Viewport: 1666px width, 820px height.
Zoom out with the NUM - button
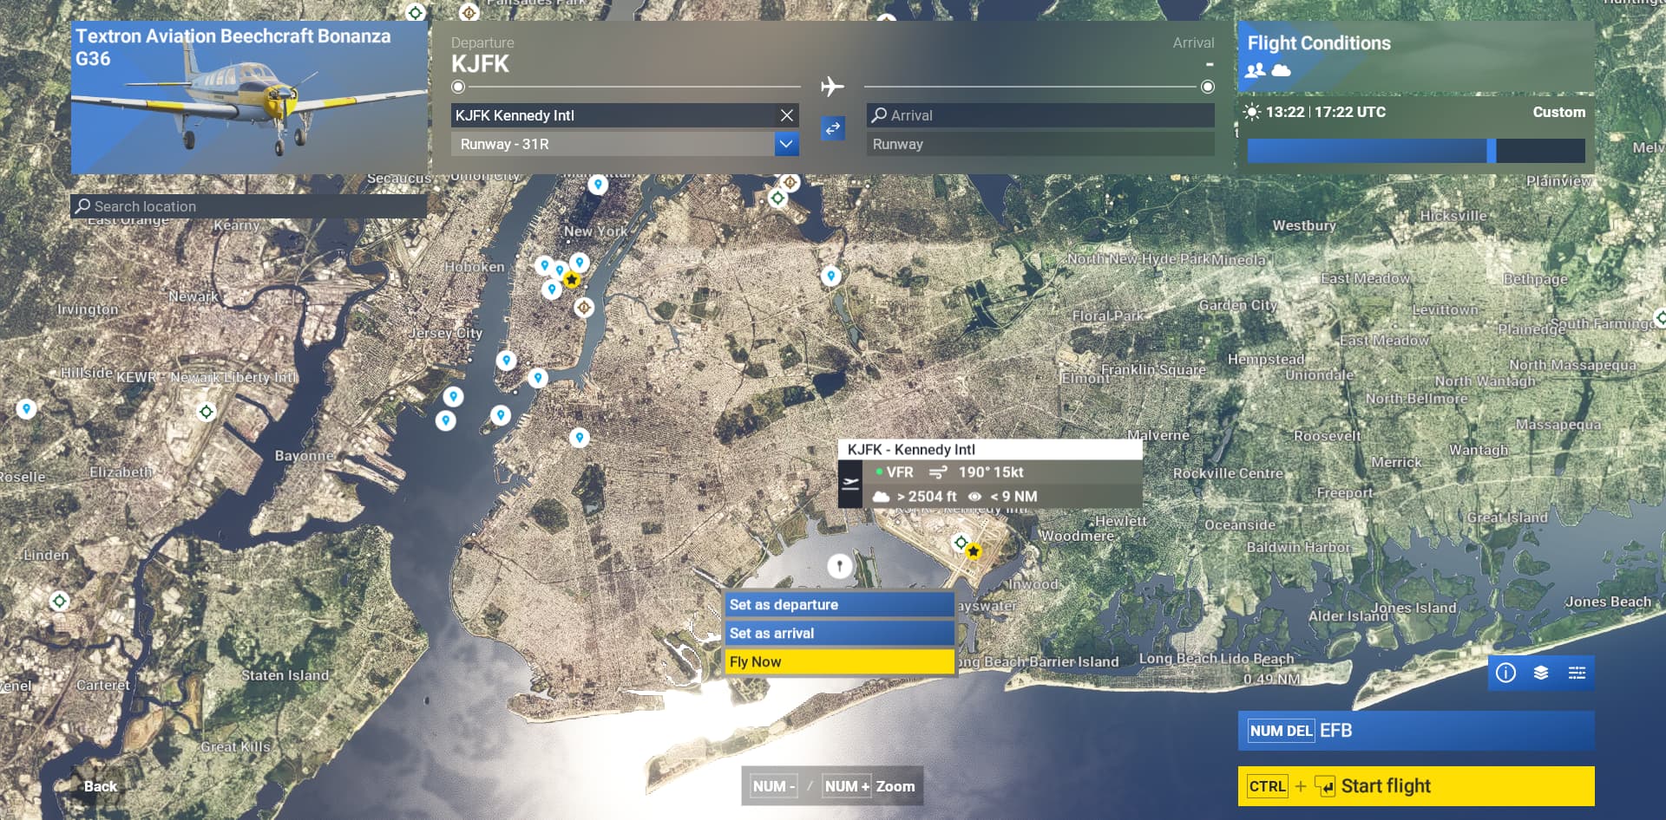[773, 786]
